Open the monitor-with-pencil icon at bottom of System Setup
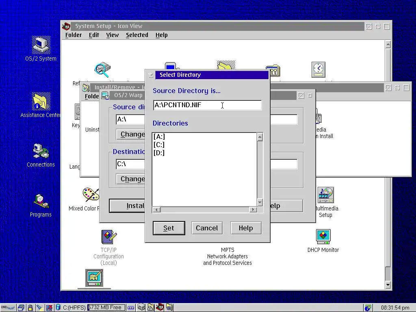 coord(94,278)
